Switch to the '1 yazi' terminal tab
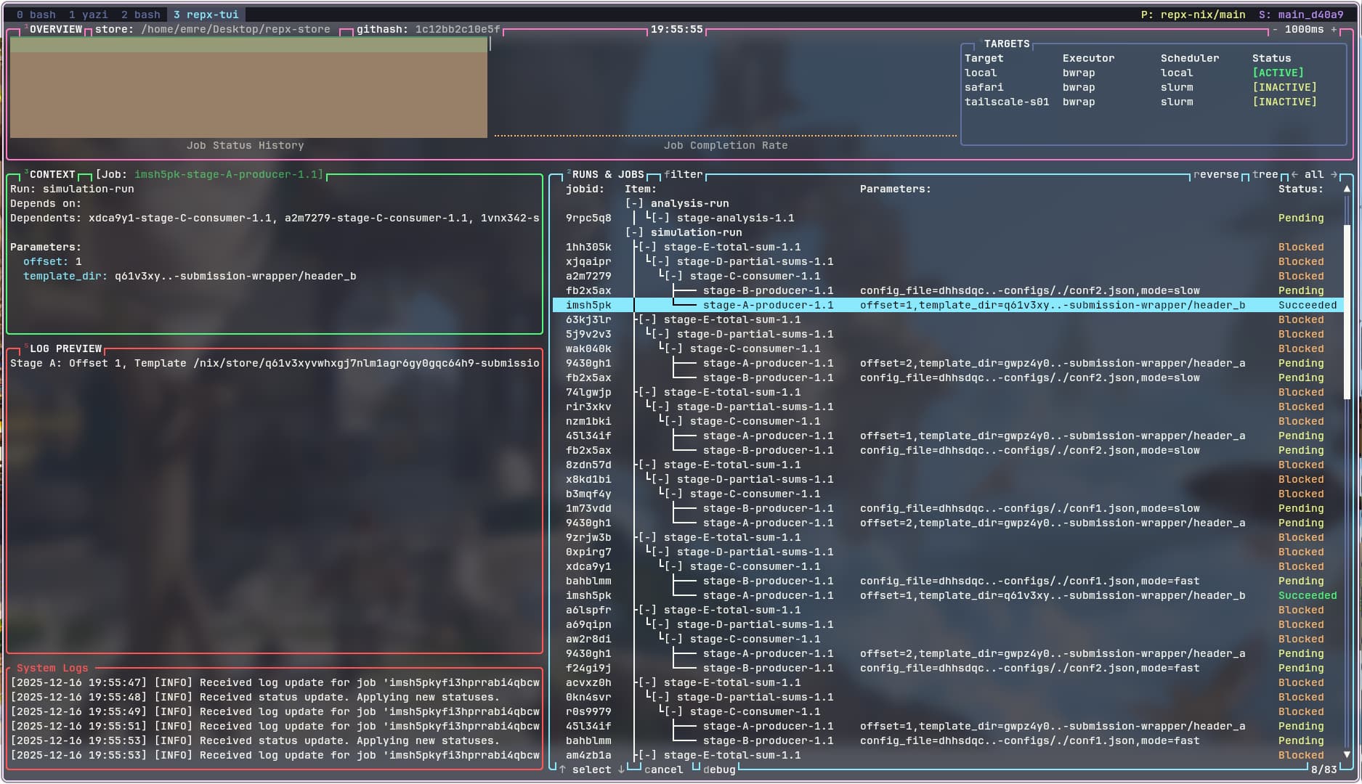 point(88,15)
